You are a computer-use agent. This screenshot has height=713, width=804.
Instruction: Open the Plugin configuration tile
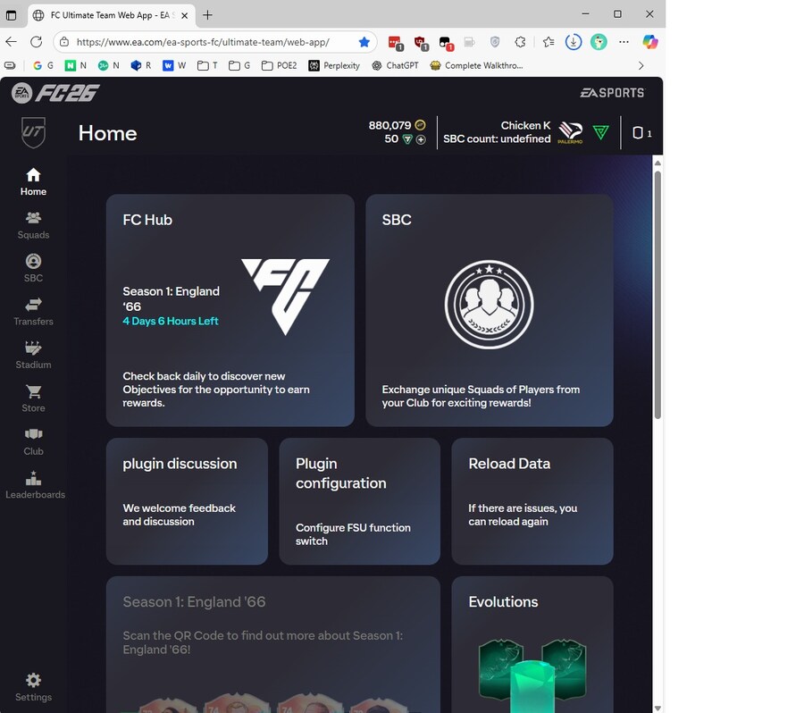(359, 500)
